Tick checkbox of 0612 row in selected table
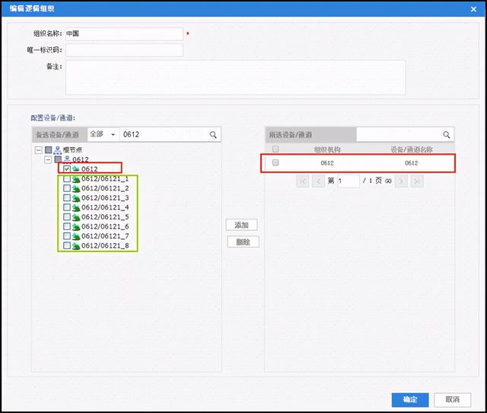487x413 pixels. 275,163
